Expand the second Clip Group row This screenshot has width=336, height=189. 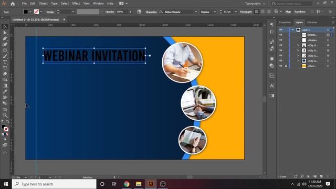298,50
